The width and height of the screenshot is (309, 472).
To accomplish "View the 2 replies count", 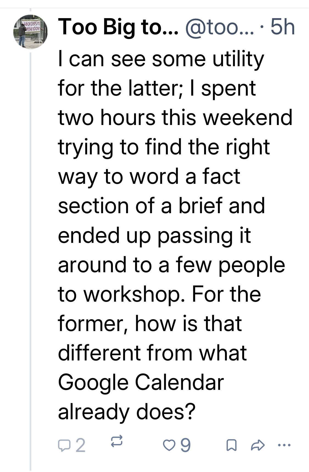I will click(80, 445).
